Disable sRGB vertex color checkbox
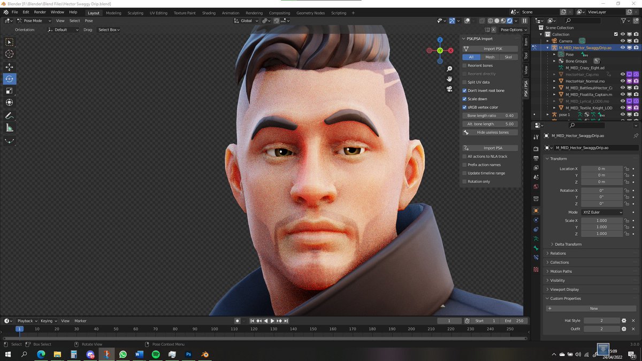The image size is (642, 361). [464, 107]
